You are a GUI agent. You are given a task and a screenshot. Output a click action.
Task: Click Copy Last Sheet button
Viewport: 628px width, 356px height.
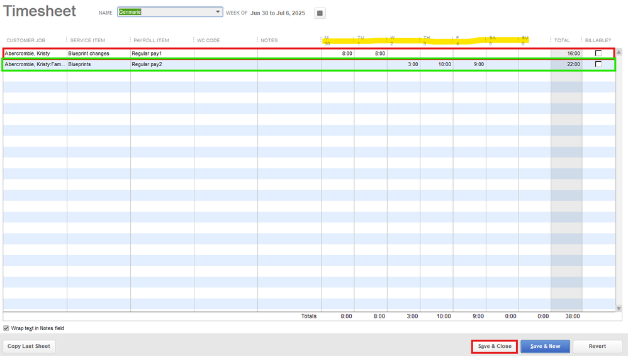pyautogui.click(x=29, y=347)
